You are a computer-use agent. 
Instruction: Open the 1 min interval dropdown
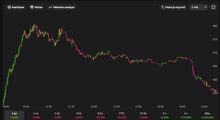click(x=199, y=7)
